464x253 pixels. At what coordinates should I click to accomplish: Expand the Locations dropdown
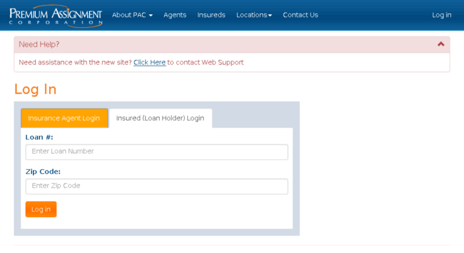pos(254,15)
